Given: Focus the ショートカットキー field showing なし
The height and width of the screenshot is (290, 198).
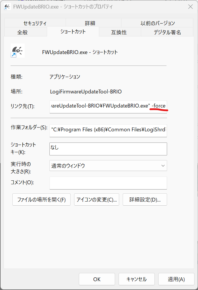Looking at the screenshot, I should tap(108, 149).
